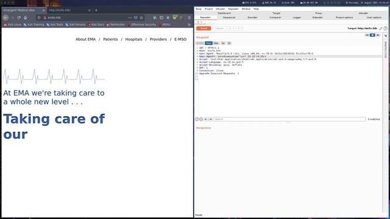The image size is (390, 219).
Task: Reload the knife.htb page in Firefox
Action: coord(19,18)
